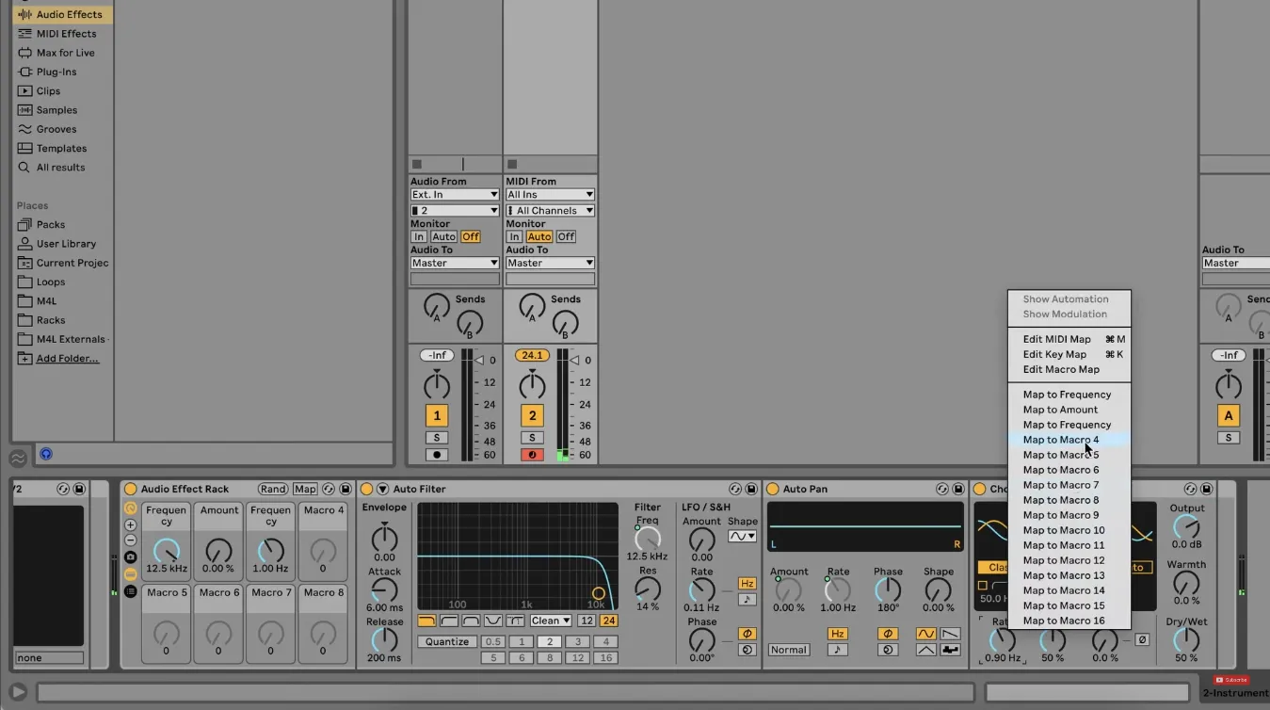The height and width of the screenshot is (710, 1270).
Task: Open the Clean filter circuit dropdown
Action: [x=551, y=621]
